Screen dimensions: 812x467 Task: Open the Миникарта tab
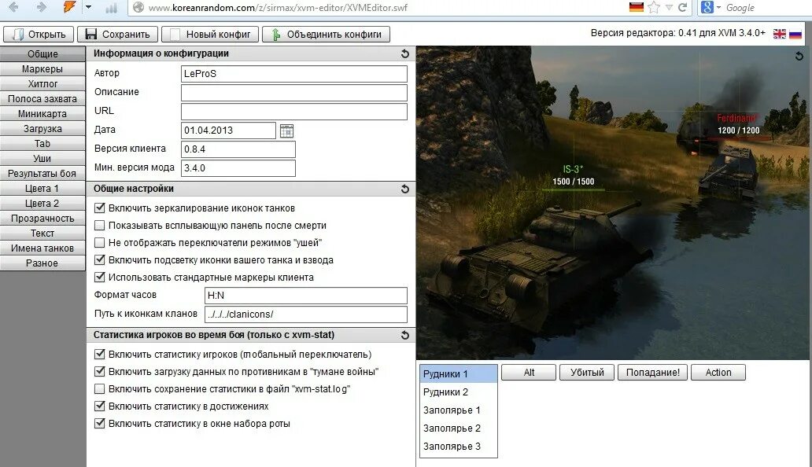42,114
